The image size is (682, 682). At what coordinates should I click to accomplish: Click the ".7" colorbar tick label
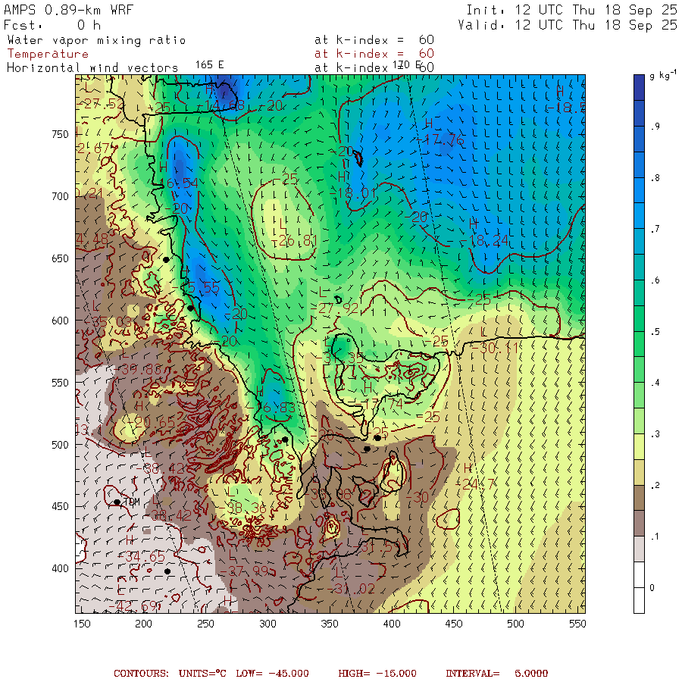tap(655, 229)
